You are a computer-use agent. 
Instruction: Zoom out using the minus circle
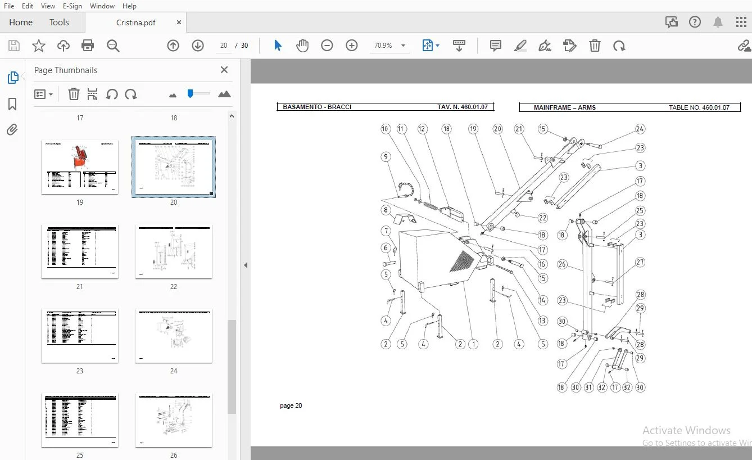pos(327,46)
